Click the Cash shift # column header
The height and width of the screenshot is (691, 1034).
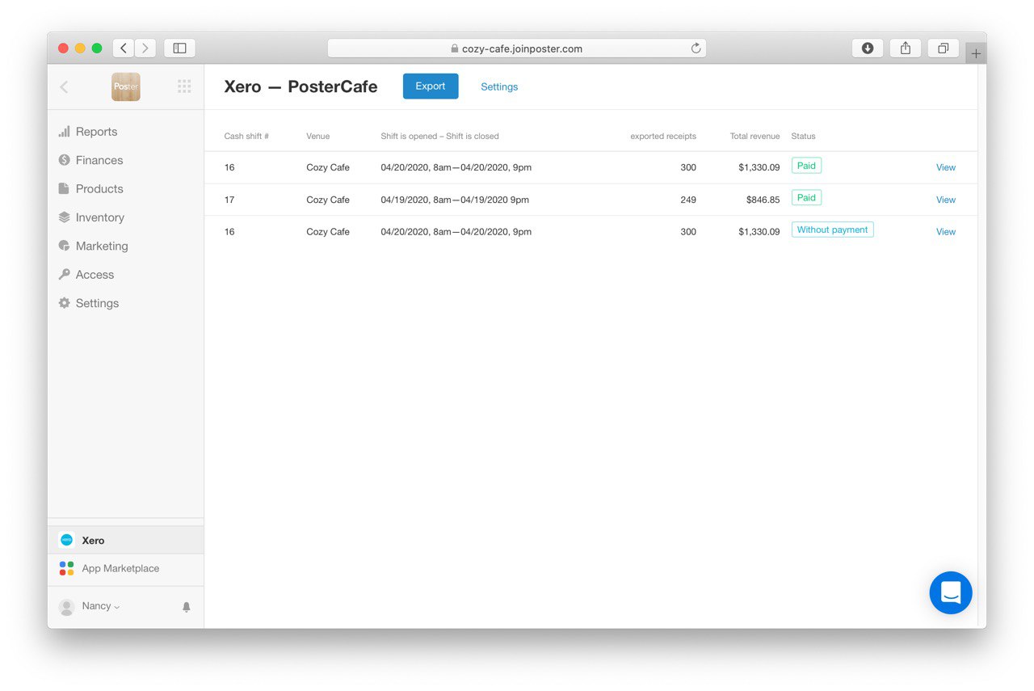pyautogui.click(x=246, y=137)
